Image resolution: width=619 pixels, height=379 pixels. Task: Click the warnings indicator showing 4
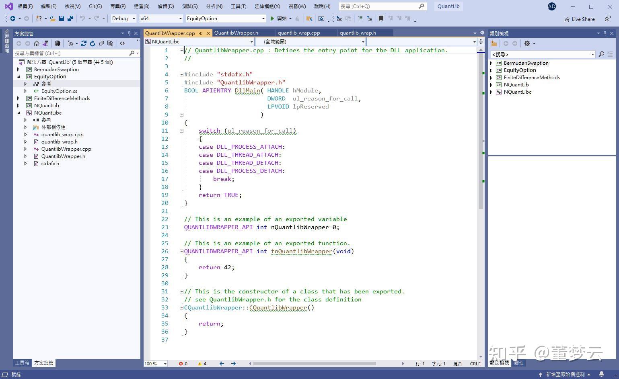click(x=202, y=363)
